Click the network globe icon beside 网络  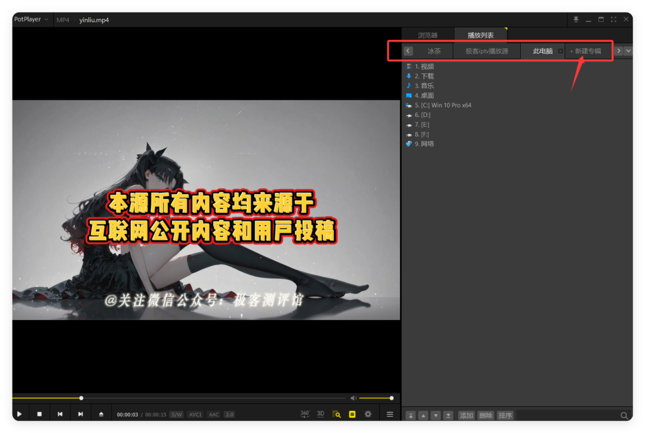tap(408, 144)
